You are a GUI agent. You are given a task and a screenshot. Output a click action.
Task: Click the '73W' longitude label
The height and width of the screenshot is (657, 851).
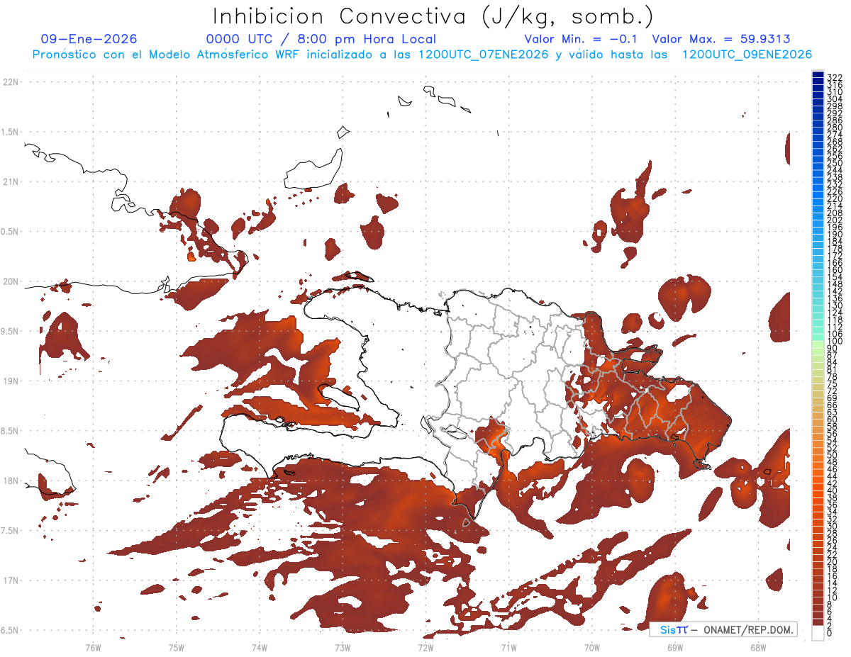click(x=342, y=647)
